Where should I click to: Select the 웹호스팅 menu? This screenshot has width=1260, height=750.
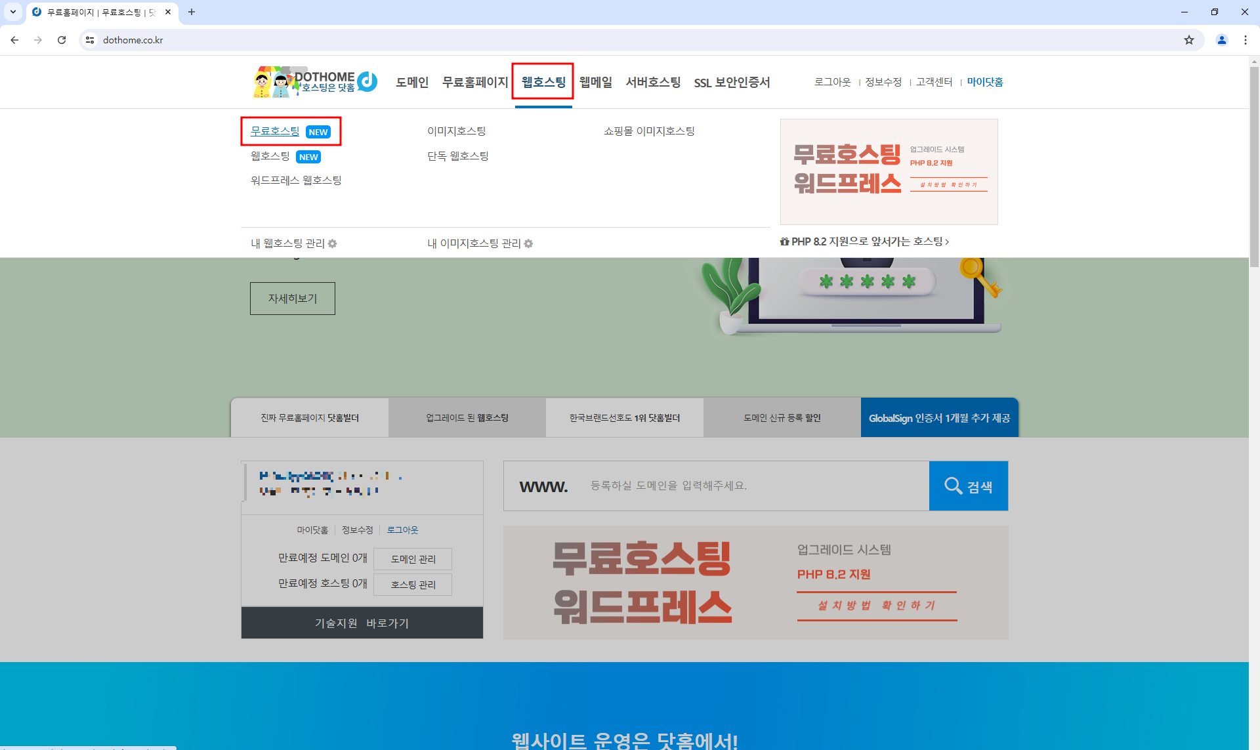(543, 82)
